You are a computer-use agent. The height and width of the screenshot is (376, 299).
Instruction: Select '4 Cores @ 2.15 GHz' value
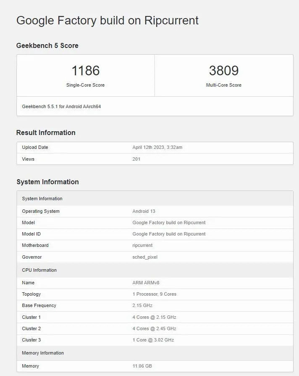tap(155, 317)
